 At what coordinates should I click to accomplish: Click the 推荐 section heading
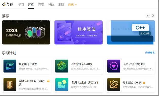[x=6, y=16]
